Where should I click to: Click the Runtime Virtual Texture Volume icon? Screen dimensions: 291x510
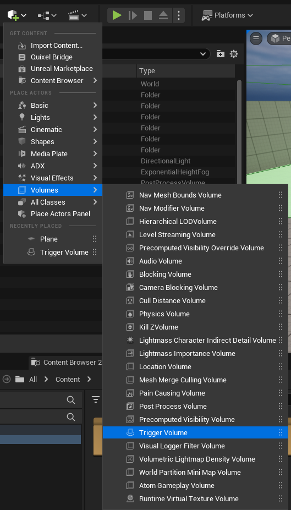tap(130, 498)
